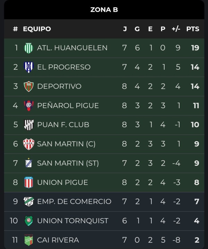The image size is (208, 249).
Task: Select the San Martin (ST) starred badge
Action: [x=29, y=163]
